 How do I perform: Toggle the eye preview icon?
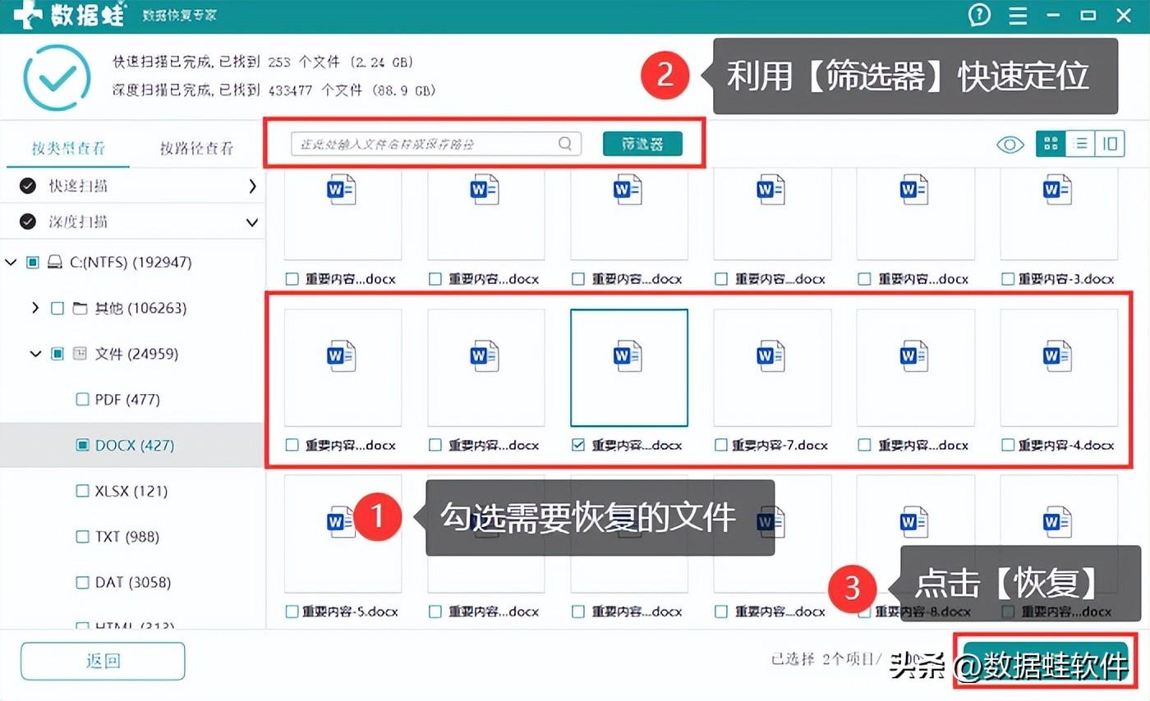click(x=1010, y=144)
